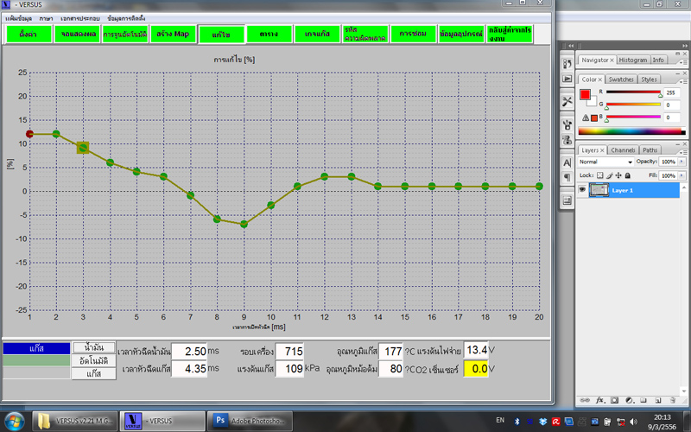This screenshot has width=691, height=432.
Task: Click the fx layer style icon
Action: click(599, 400)
